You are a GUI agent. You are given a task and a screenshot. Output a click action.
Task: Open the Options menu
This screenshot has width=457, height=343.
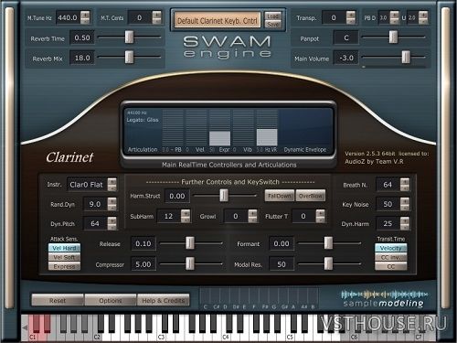111,300
